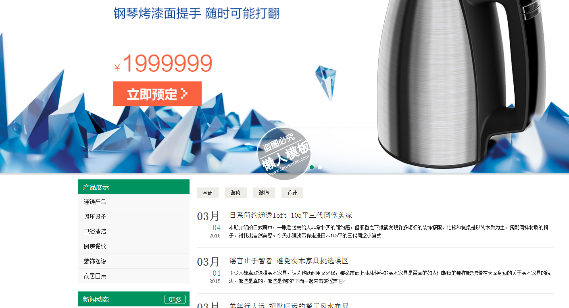
Task: Select the green active carousel dot
Action: point(312,167)
